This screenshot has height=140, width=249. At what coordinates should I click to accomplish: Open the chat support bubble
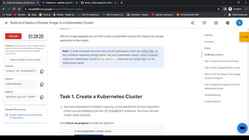242,128
